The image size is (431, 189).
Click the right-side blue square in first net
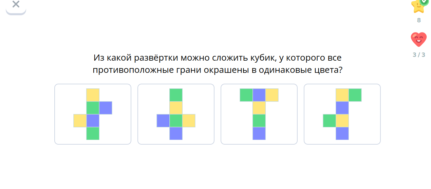pos(106,108)
